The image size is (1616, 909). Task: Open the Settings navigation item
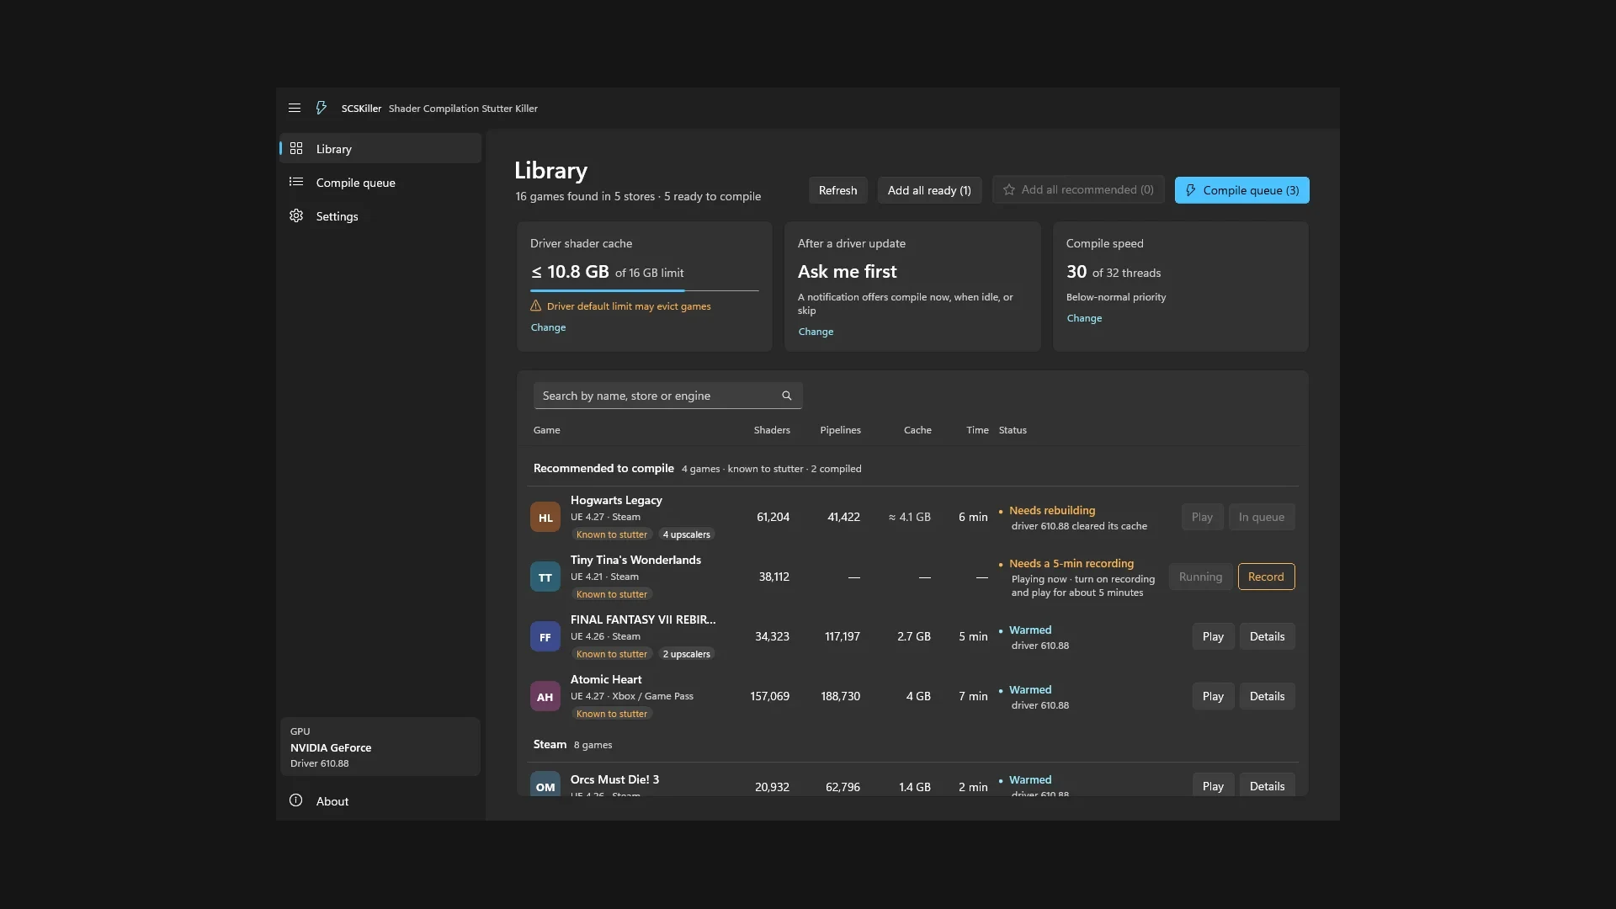tap(380, 215)
